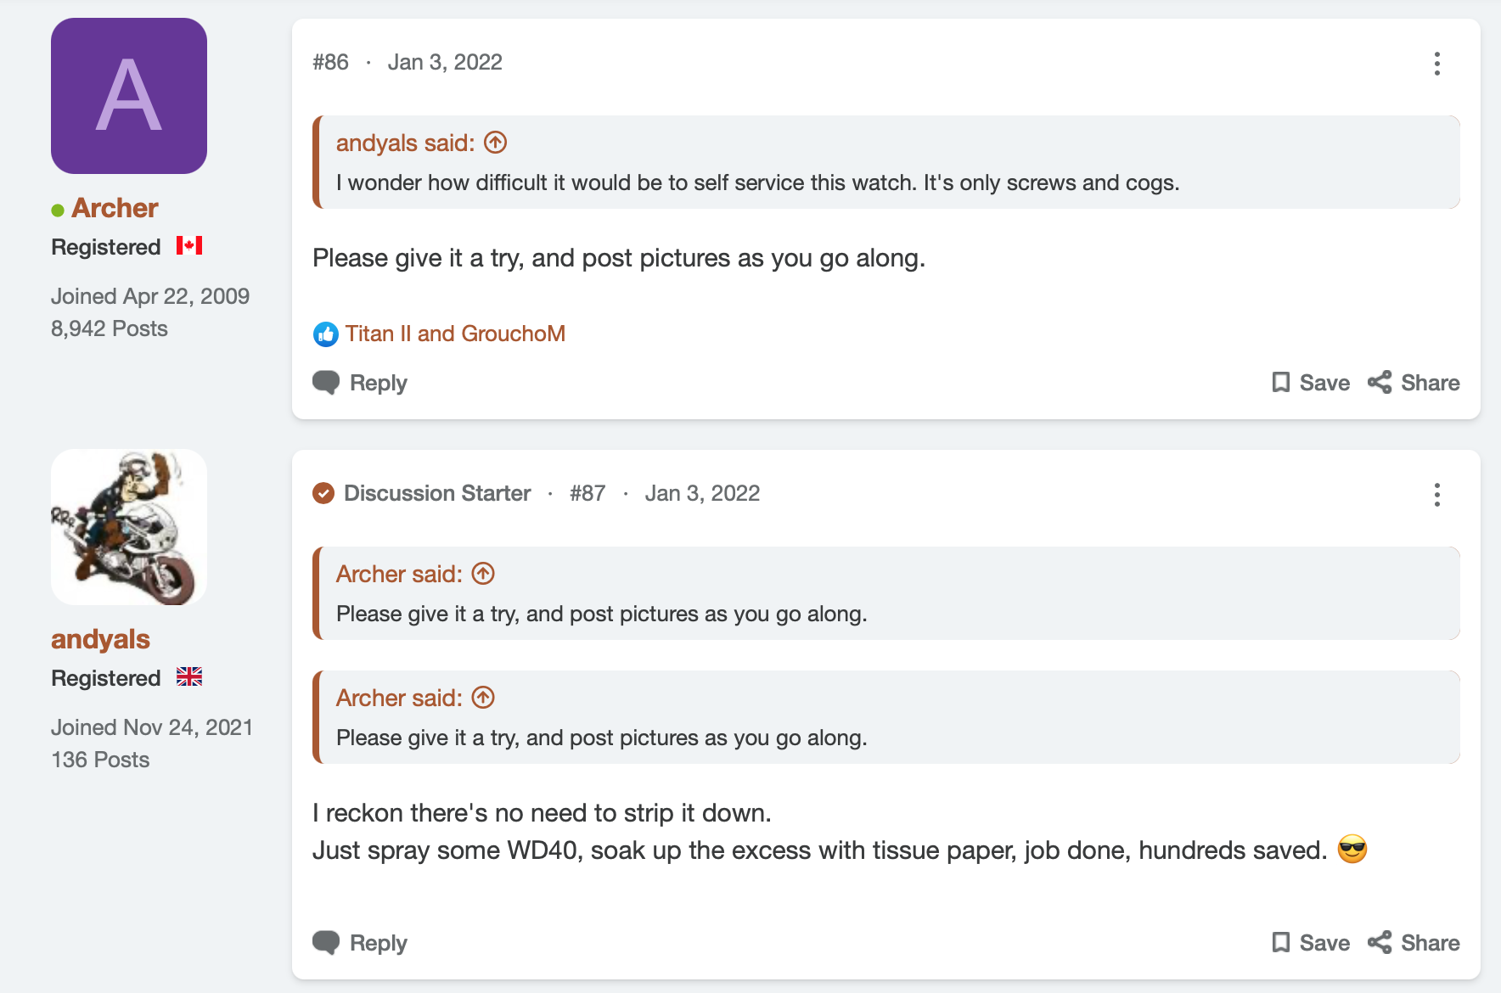Click the blue thumbs-up like icon

click(325, 334)
